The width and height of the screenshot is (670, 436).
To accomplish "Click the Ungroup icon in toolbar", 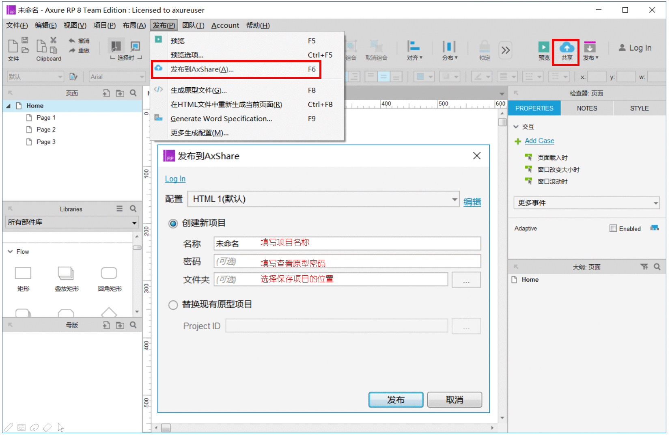I will (376, 46).
